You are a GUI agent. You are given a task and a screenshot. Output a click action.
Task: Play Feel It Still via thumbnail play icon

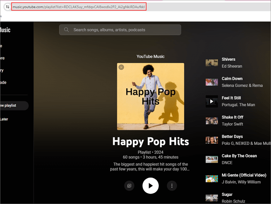click(212, 101)
